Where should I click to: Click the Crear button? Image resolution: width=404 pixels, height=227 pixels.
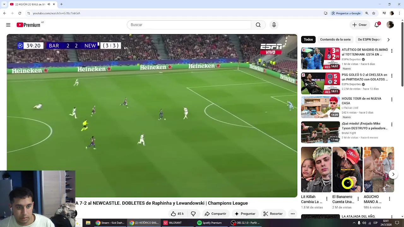[359, 25]
